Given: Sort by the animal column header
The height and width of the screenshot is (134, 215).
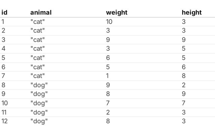Looking at the screenshot, I should [41, 13].
